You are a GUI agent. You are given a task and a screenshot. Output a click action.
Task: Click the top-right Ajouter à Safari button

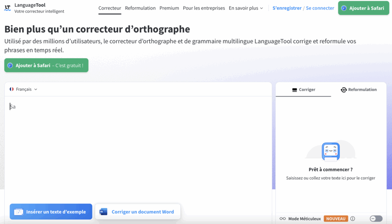(364, 8)
